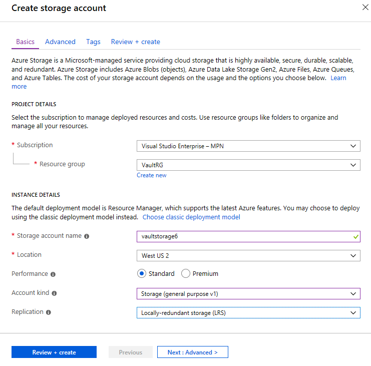Switch to the Tags tab
The height and width of the screenshot is (366, 371).
[93, 42]
